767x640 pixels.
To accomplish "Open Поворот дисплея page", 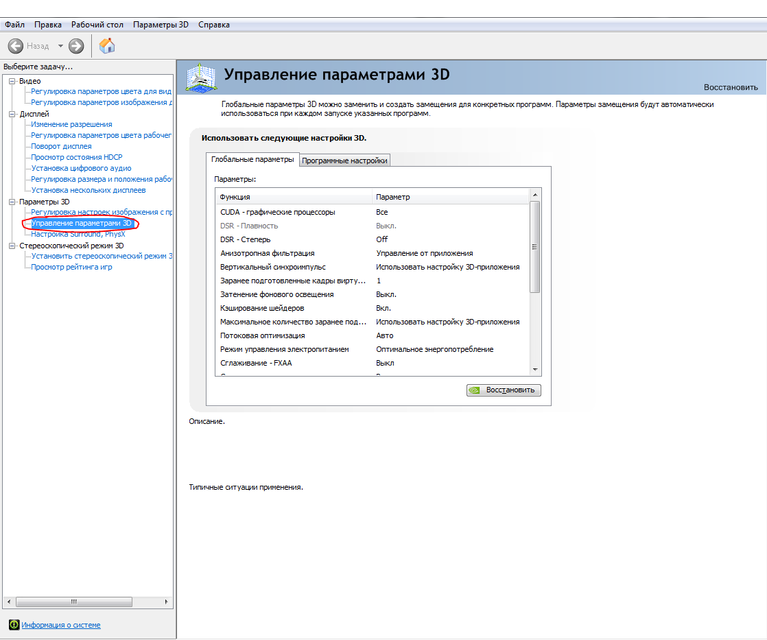I will [x=61, y=146].
